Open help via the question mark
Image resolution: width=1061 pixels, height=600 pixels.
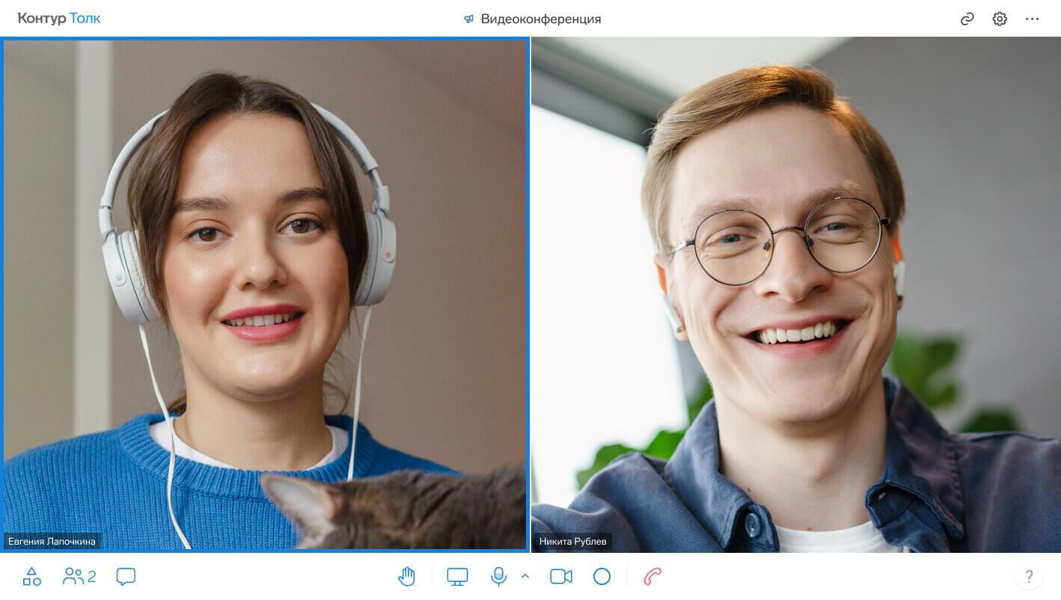[1029, 576]
